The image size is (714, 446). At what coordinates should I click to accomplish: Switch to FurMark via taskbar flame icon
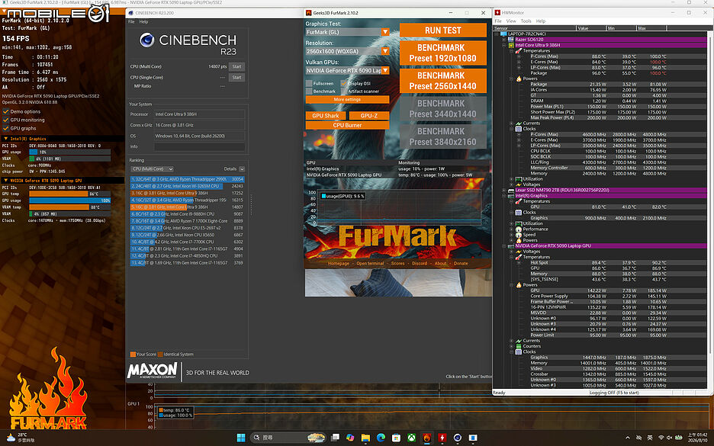coord(426,438)
